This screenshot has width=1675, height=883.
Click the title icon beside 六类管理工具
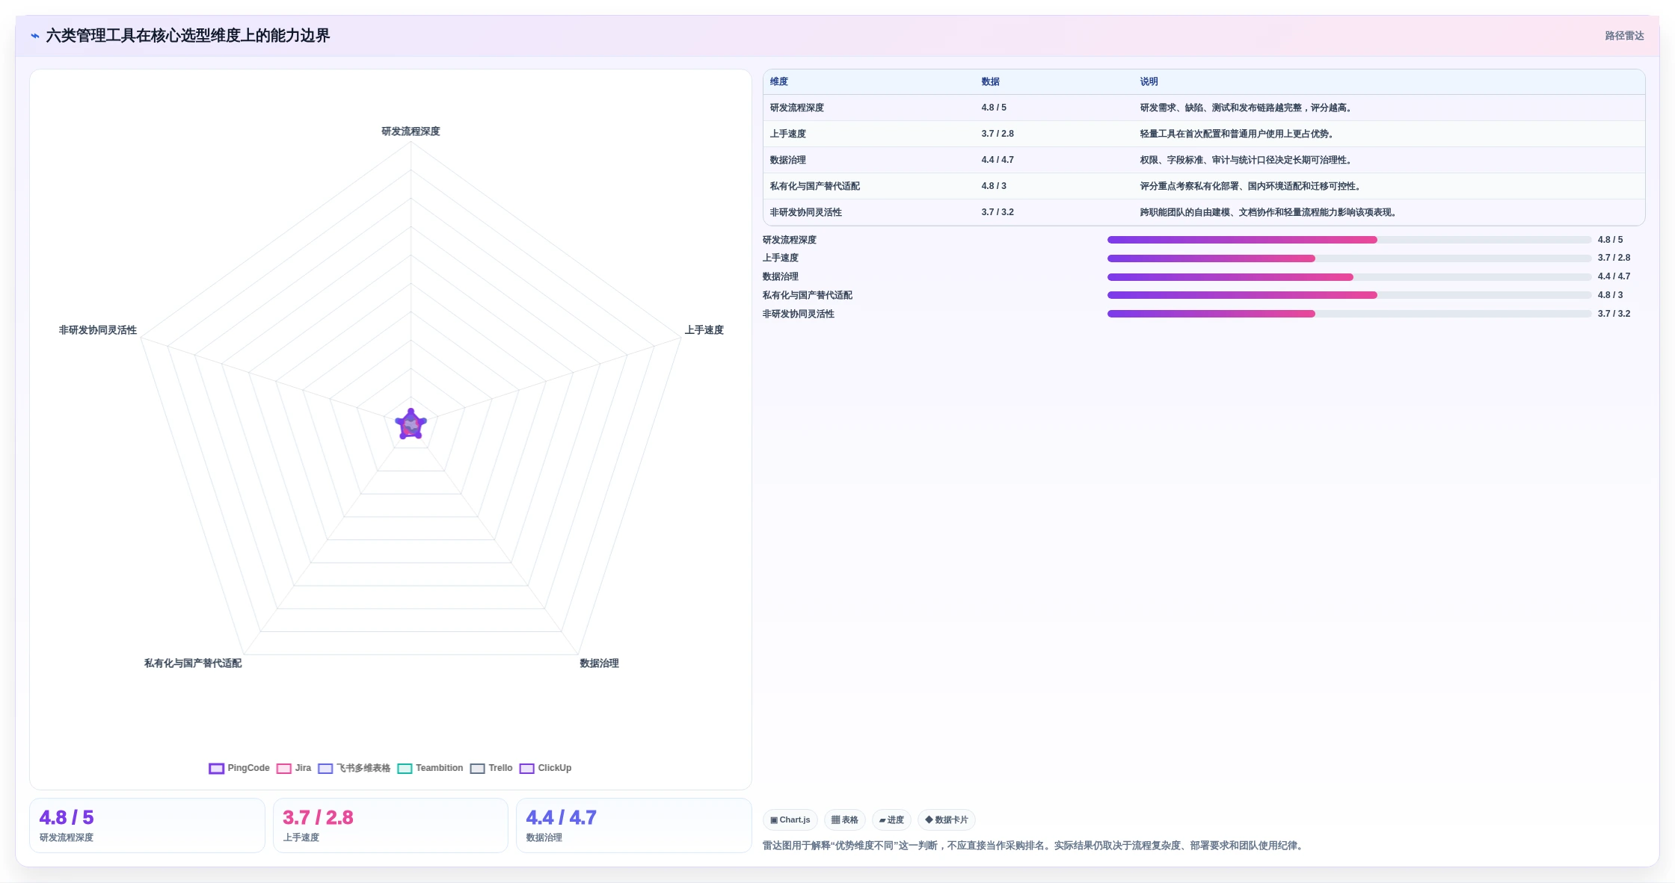coord(35,35)
